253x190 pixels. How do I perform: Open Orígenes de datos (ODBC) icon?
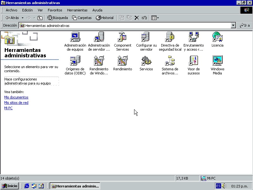75,65
